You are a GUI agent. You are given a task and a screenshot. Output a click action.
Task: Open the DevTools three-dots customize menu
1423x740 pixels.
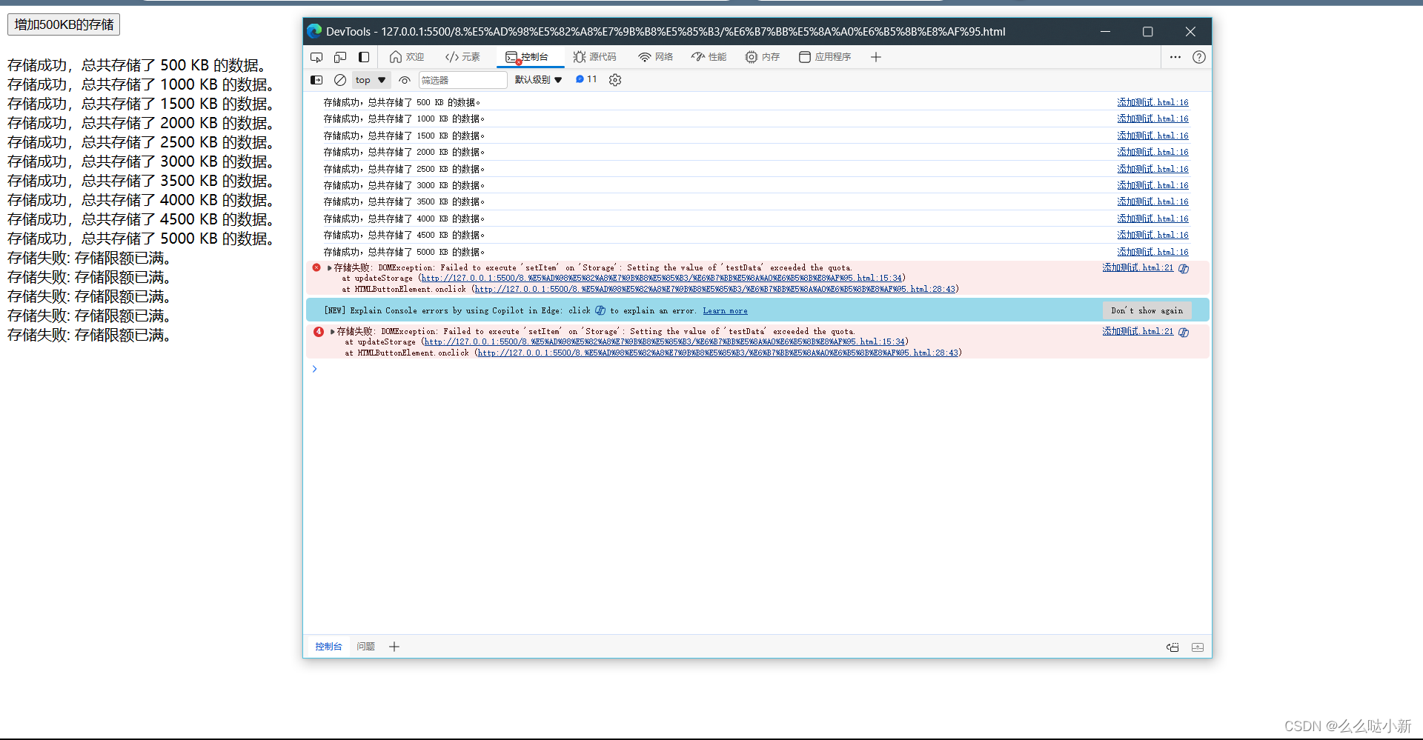(x=1175, y=57)
